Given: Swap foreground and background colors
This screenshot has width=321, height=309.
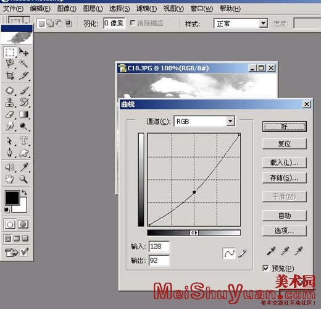Looking at the screenshot, I should click(25, 193).
